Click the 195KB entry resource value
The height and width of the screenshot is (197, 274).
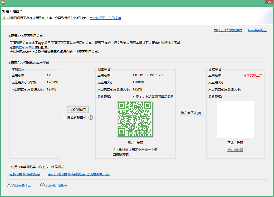point(137,89)
